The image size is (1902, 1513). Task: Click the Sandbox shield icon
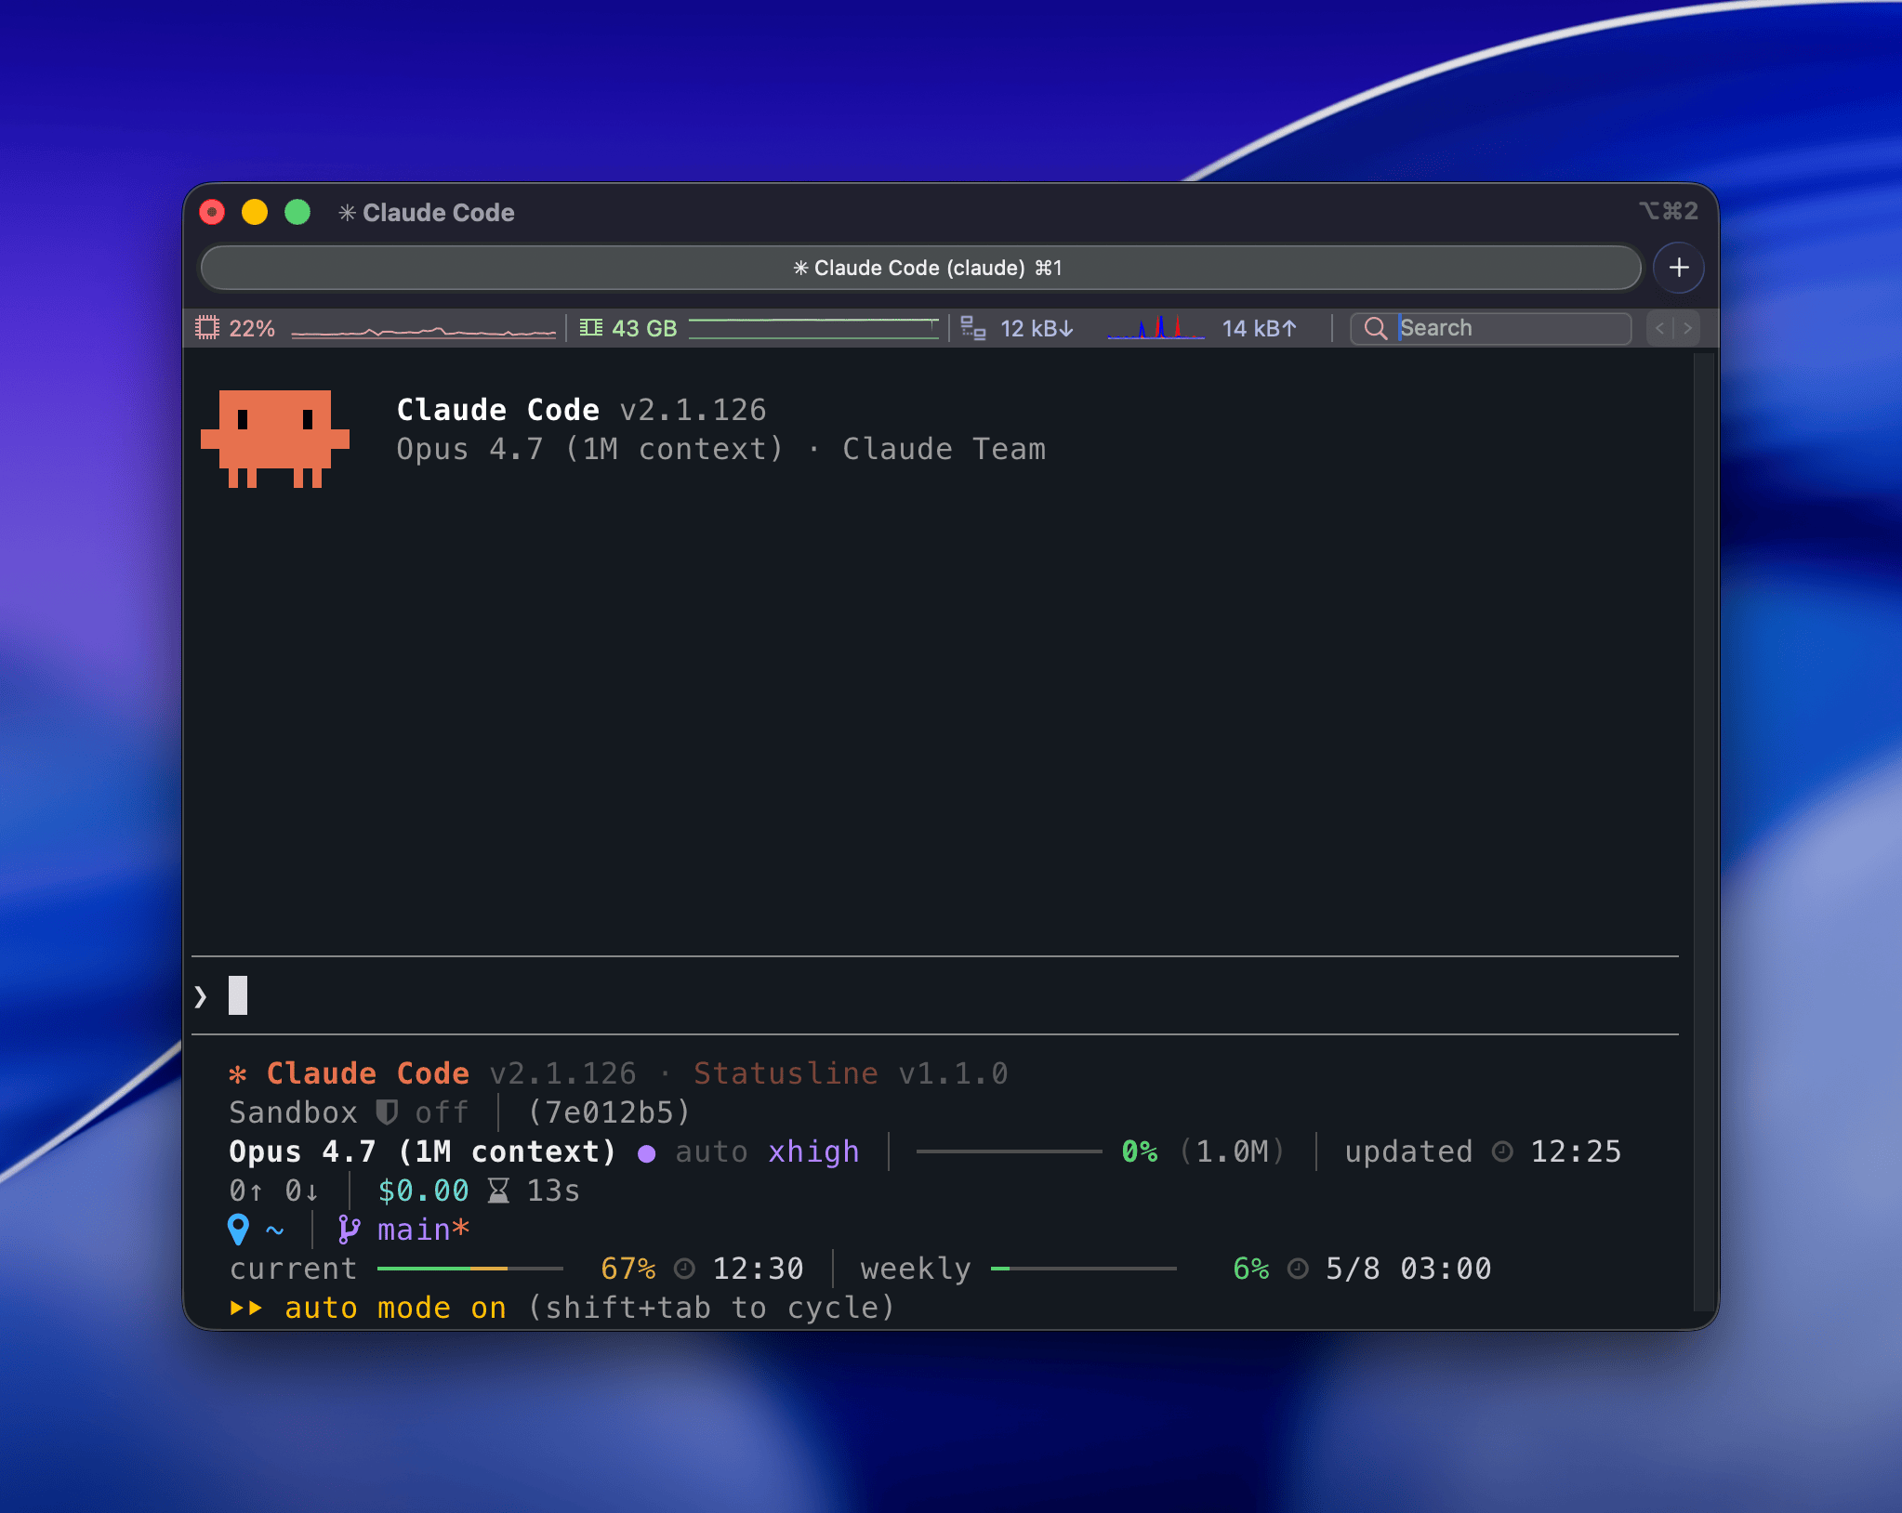387,1112
